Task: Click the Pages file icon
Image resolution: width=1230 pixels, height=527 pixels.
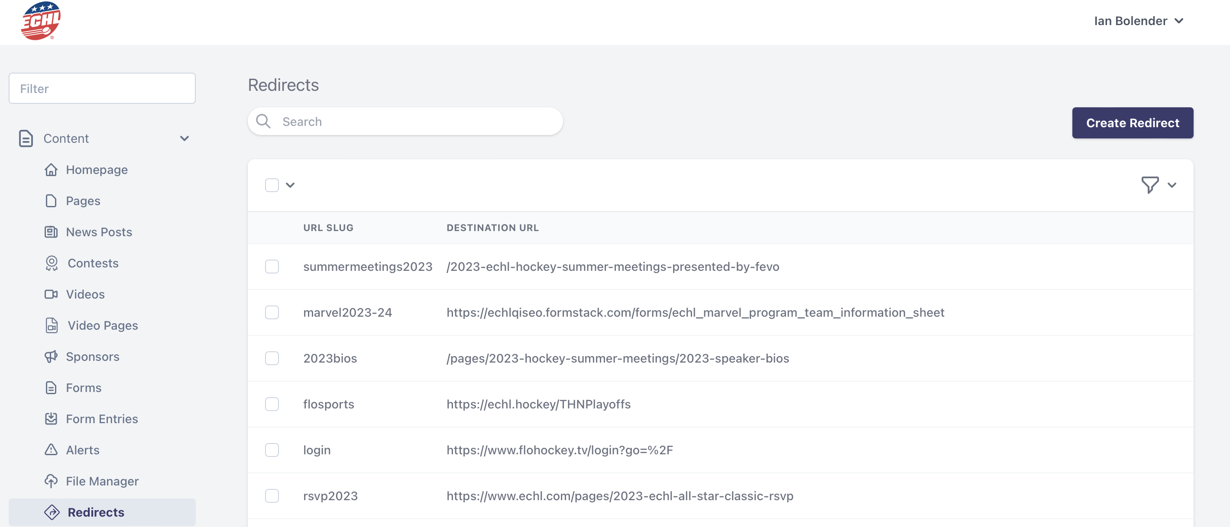Action: point(51,201)
